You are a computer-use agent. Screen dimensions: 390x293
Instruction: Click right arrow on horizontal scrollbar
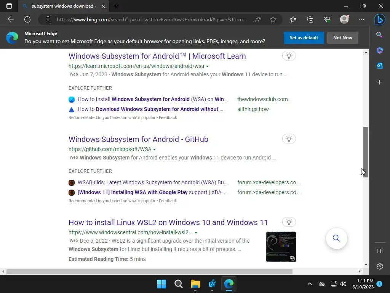(359, 271)
